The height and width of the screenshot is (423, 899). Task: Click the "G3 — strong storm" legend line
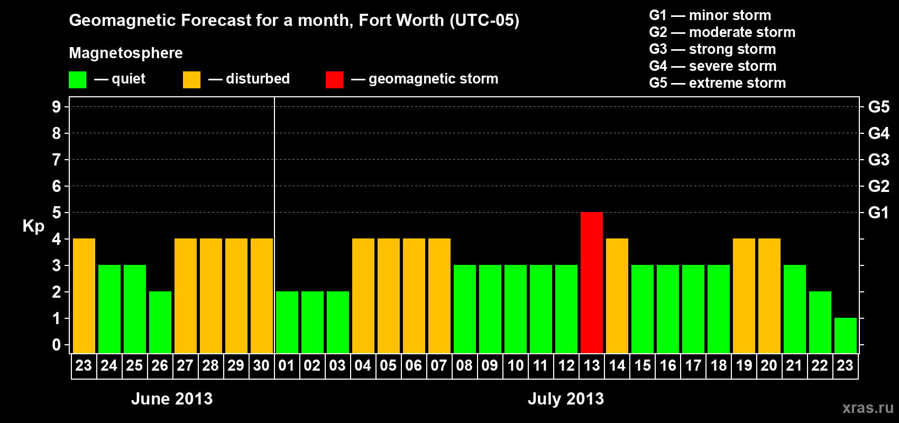(713, 49)
